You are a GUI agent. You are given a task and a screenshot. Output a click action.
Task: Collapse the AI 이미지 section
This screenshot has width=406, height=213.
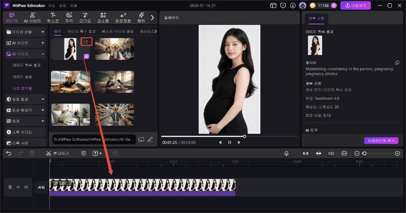pos(25,54)
